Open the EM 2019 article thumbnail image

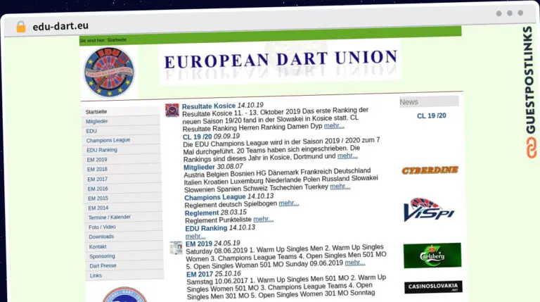(176, 248)
